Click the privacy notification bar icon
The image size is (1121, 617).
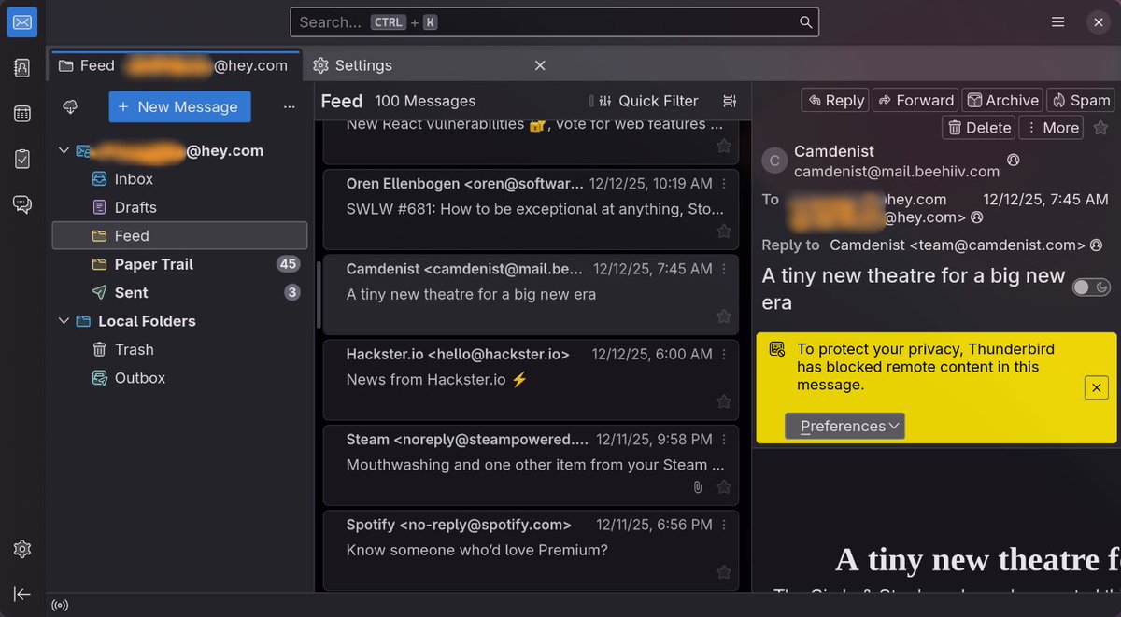click(776, 349)
